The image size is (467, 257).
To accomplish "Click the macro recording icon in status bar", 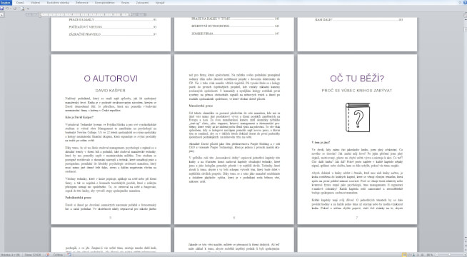I will point(69,255).
